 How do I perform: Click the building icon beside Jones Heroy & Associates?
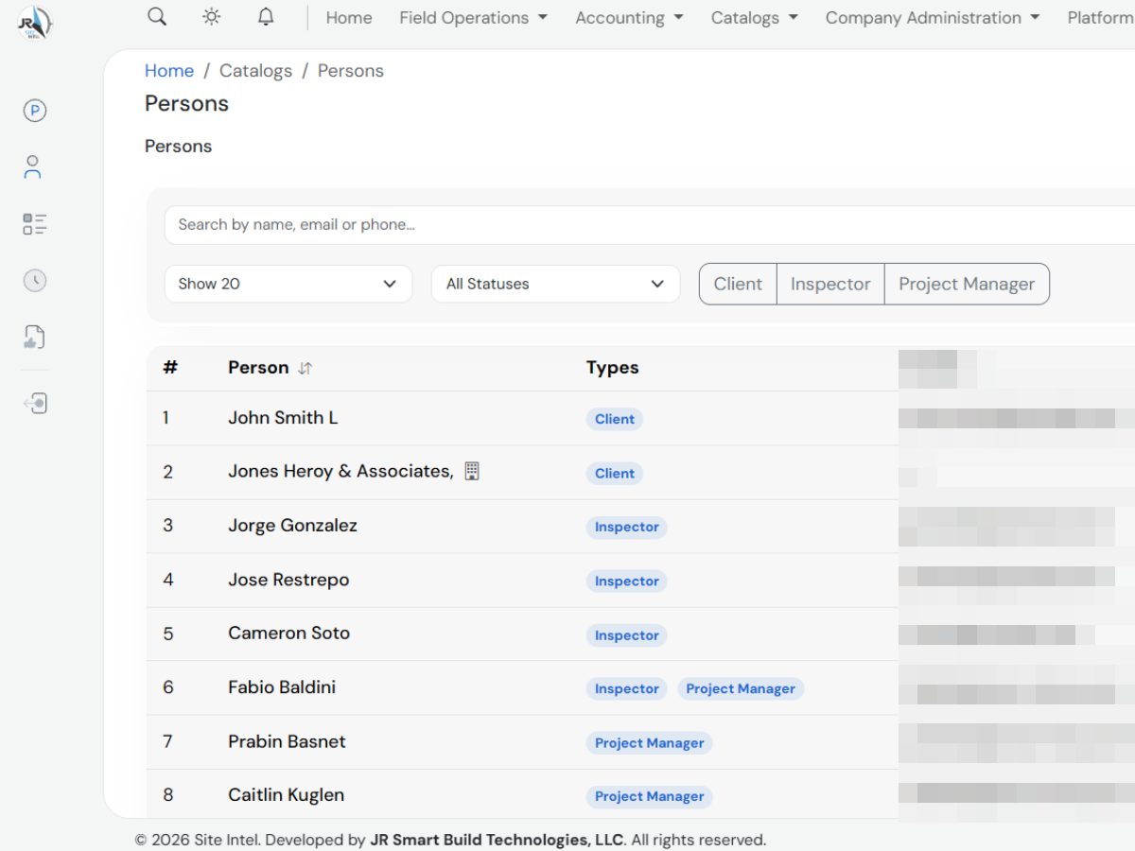click(472, 471)
